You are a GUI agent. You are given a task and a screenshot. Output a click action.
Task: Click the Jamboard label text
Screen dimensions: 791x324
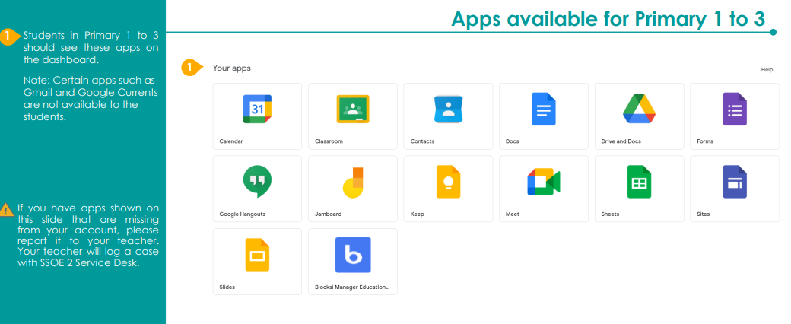tap(328, 214)
